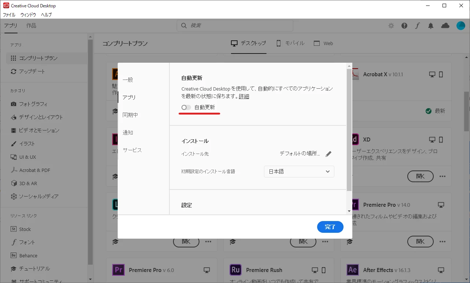Viewport: 470px width, 283px height.
Task: Click the main app list scrollbar
Action: [466, 111]
